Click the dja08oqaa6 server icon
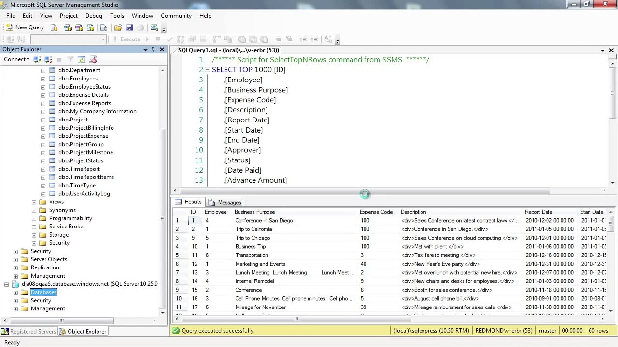 (15, 284)
